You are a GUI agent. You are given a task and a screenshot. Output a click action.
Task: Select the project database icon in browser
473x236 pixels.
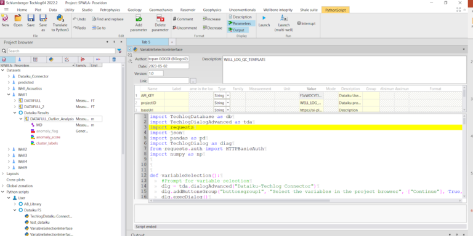tap(4, 59)
